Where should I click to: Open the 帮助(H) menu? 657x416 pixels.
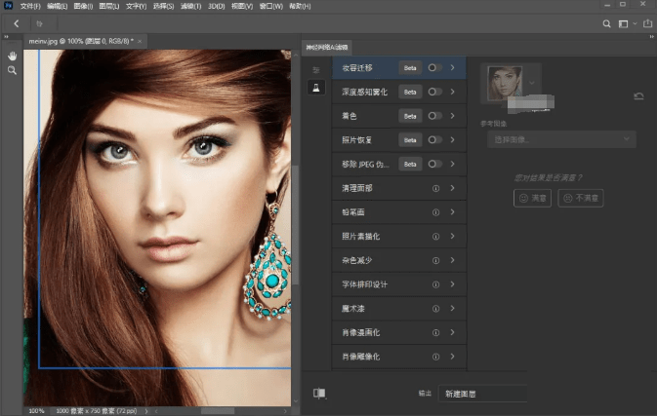coord(300,6)
